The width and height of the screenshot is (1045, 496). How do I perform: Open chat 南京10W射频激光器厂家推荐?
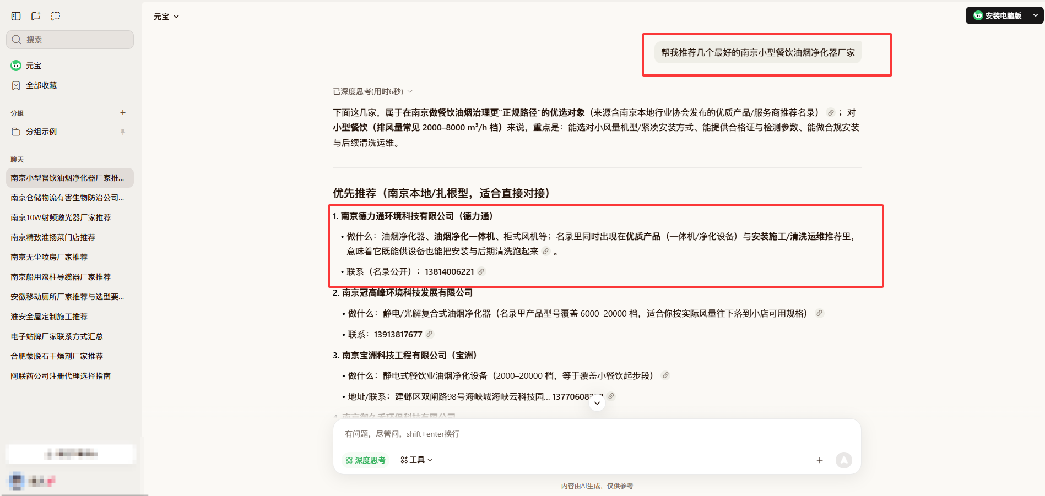(x=70, y=217)
